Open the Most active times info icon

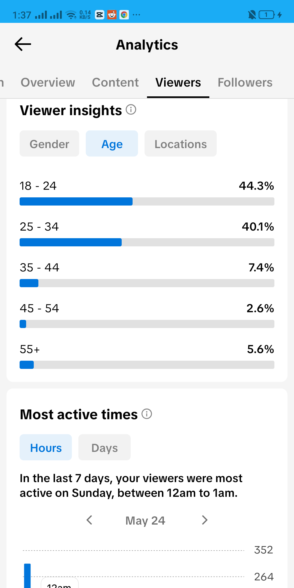(x=147, y=414)
